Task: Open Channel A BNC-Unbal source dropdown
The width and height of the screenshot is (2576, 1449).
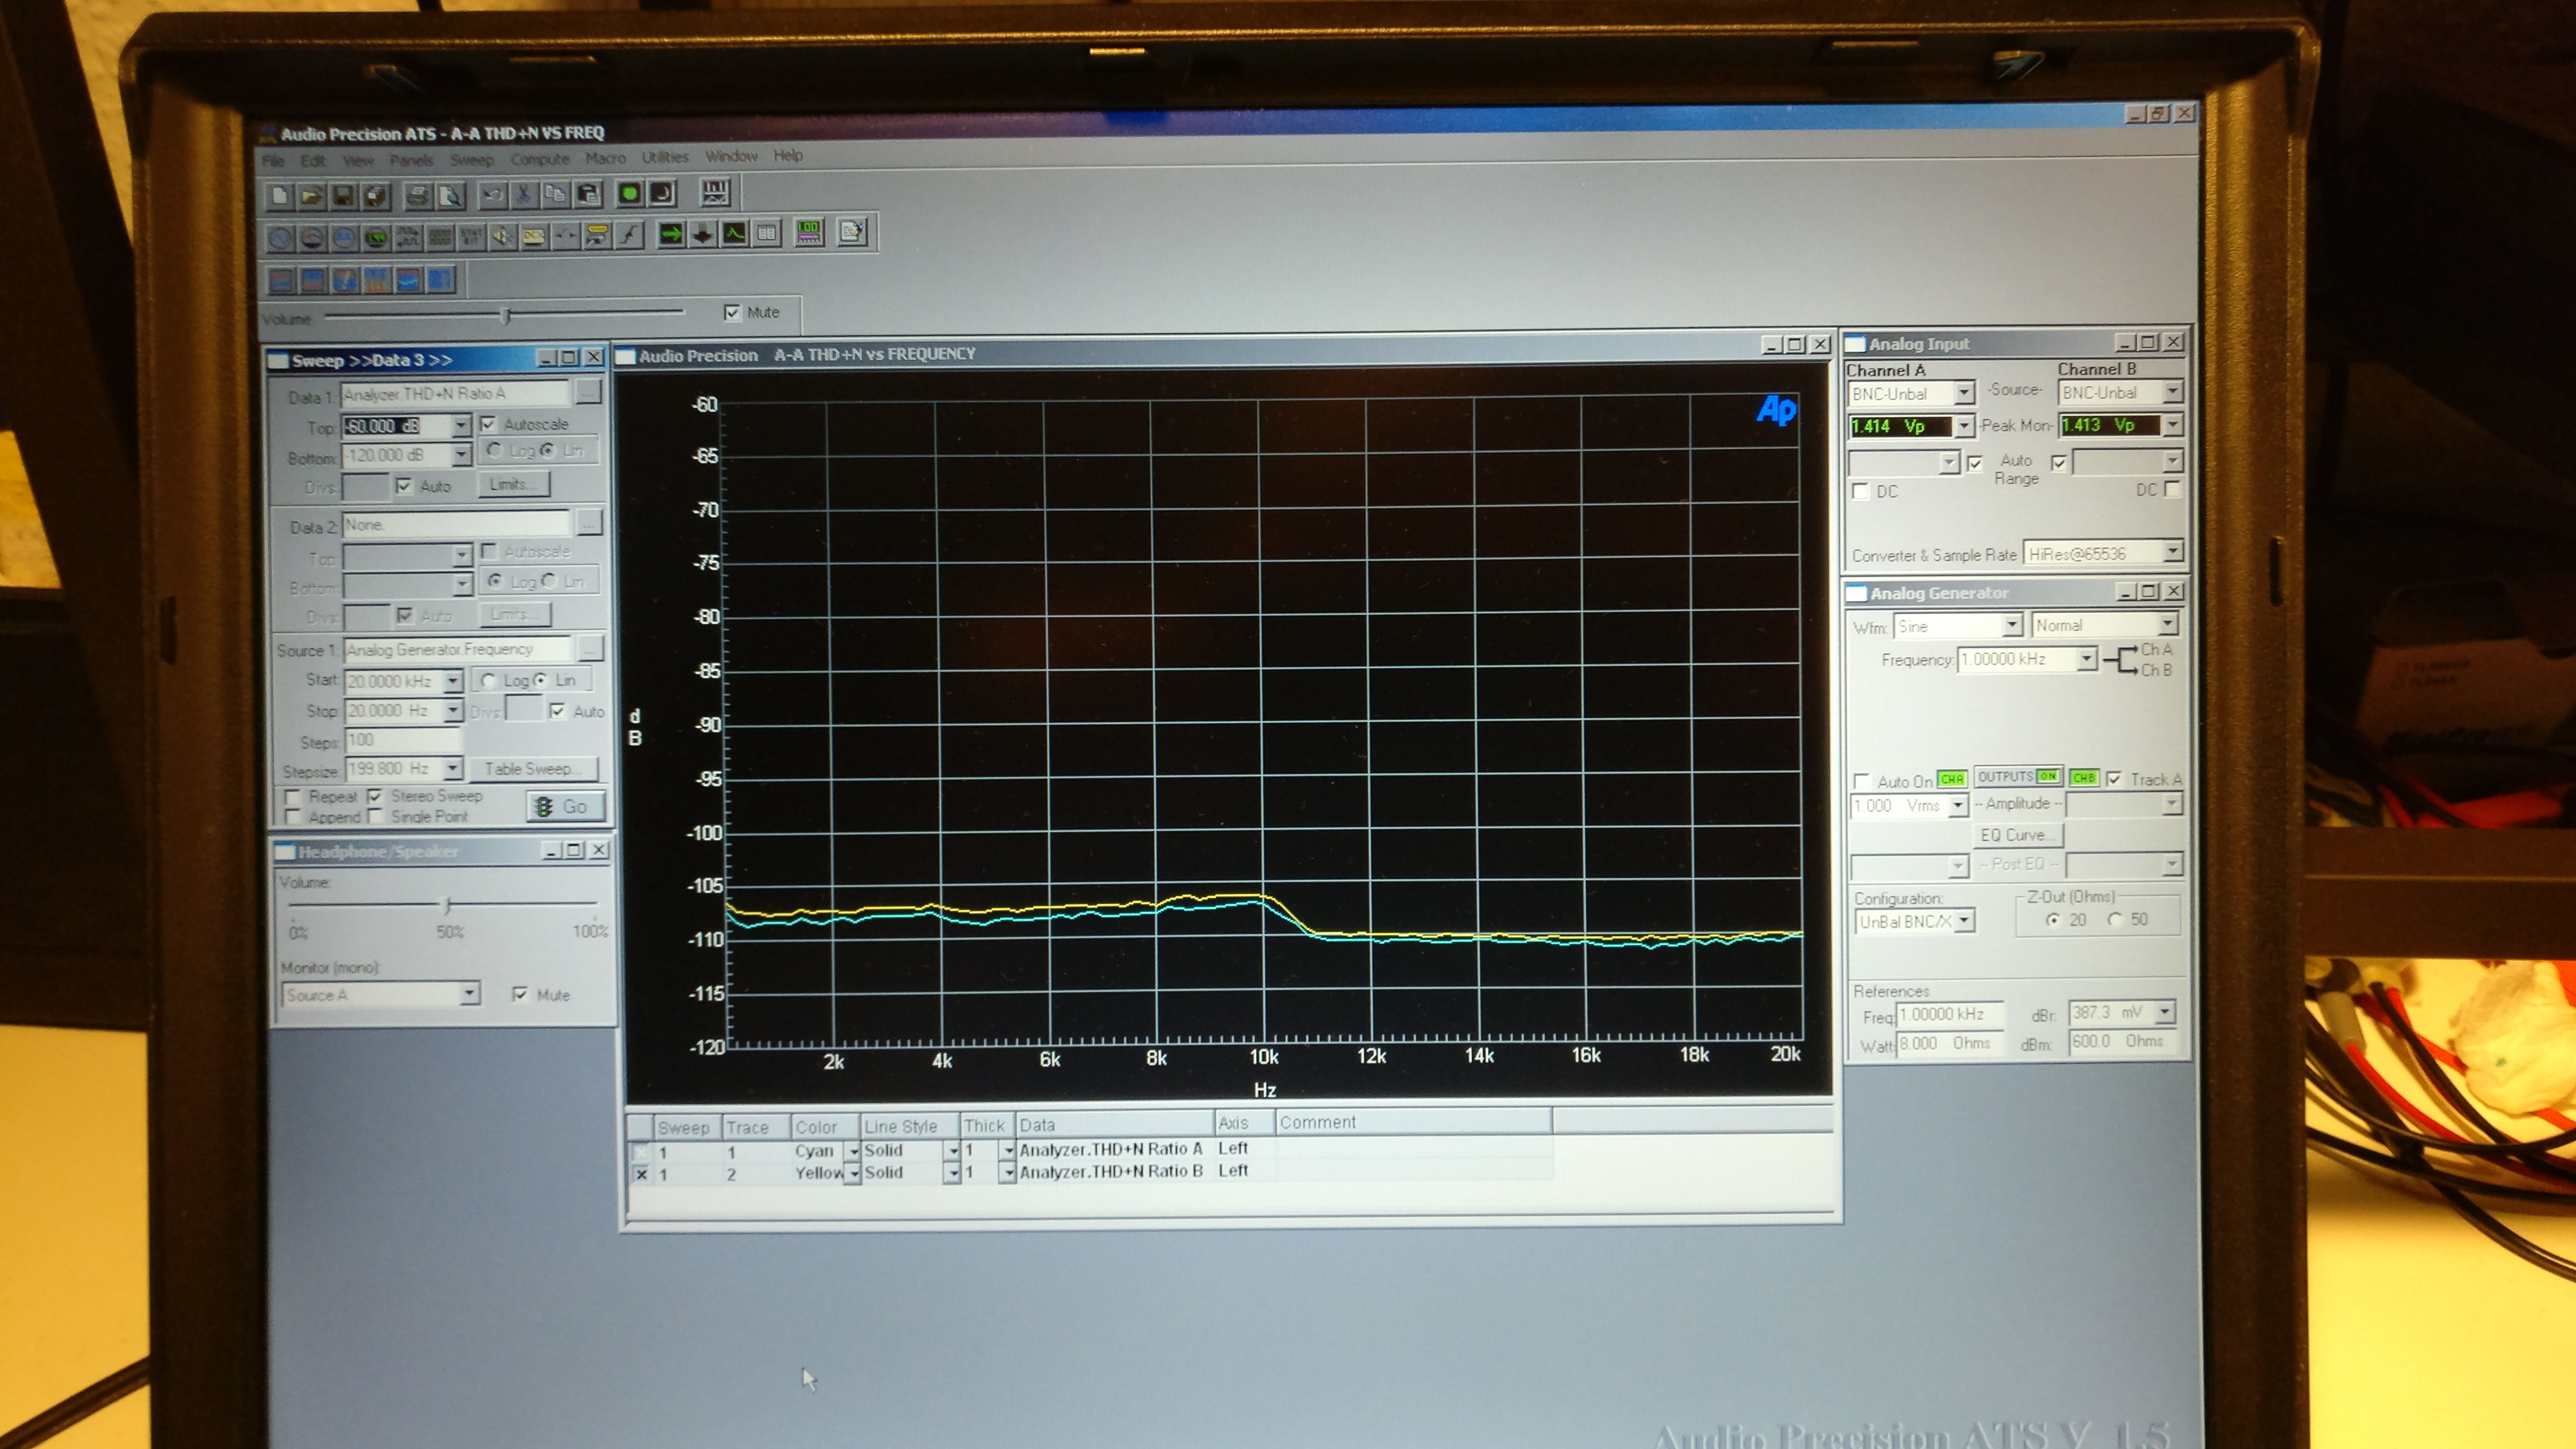Action: pos(1964,393)
